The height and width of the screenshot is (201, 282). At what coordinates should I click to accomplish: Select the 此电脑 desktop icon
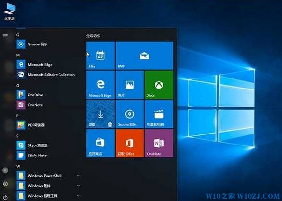pos(10,11)
